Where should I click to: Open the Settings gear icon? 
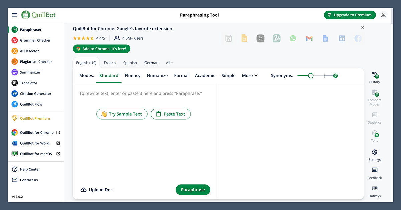coord(375,155)
